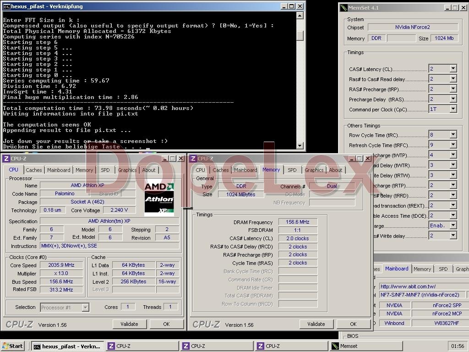Click the console window title bar icon
469x352 pixels.
click(x=6, y=6)
